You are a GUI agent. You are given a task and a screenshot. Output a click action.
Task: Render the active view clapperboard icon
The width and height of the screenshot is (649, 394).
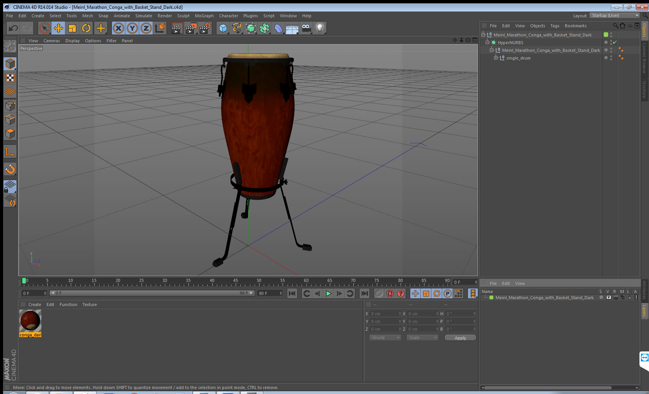click(177, 28)
